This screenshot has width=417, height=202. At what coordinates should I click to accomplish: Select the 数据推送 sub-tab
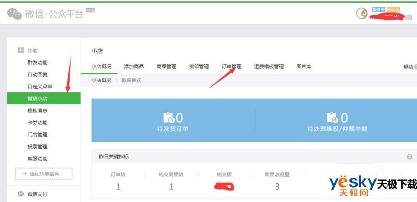click(x=131, y=80)
